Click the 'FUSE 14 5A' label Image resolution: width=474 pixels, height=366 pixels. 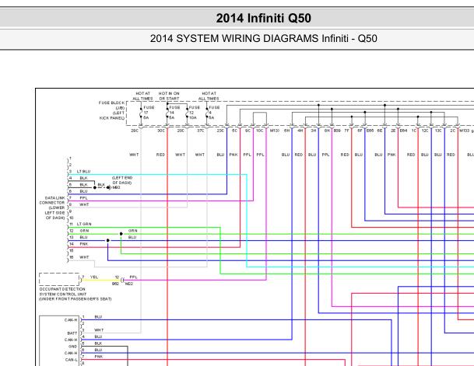pyautogui.click(x=174, y=113)
